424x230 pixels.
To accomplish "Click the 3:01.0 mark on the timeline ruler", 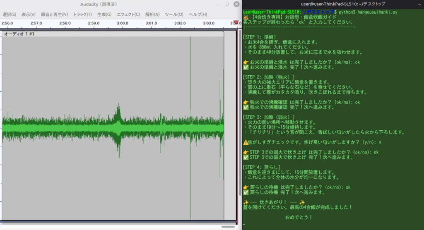I will [x=151, y=23].
